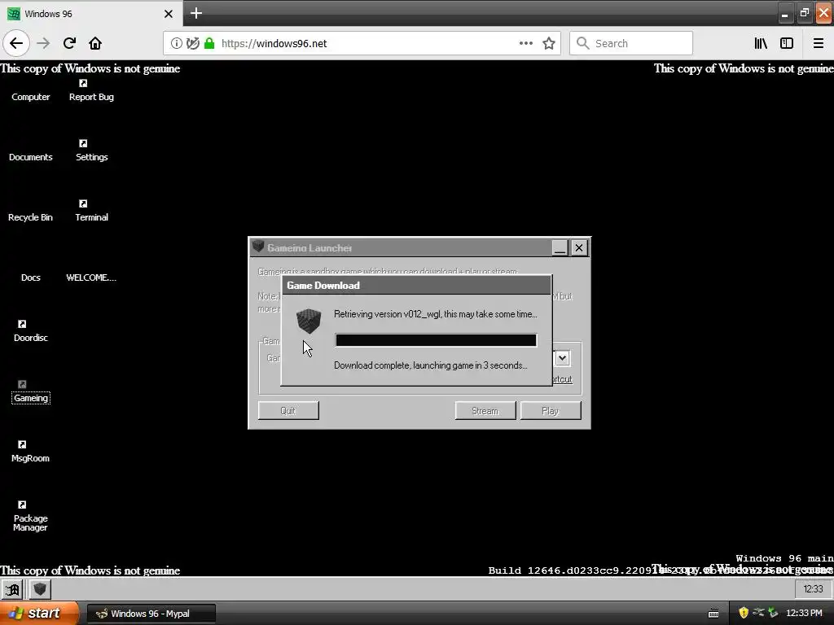Open the Docs desktop icon
Screen dimensions: 834x625
pos(30,278)
